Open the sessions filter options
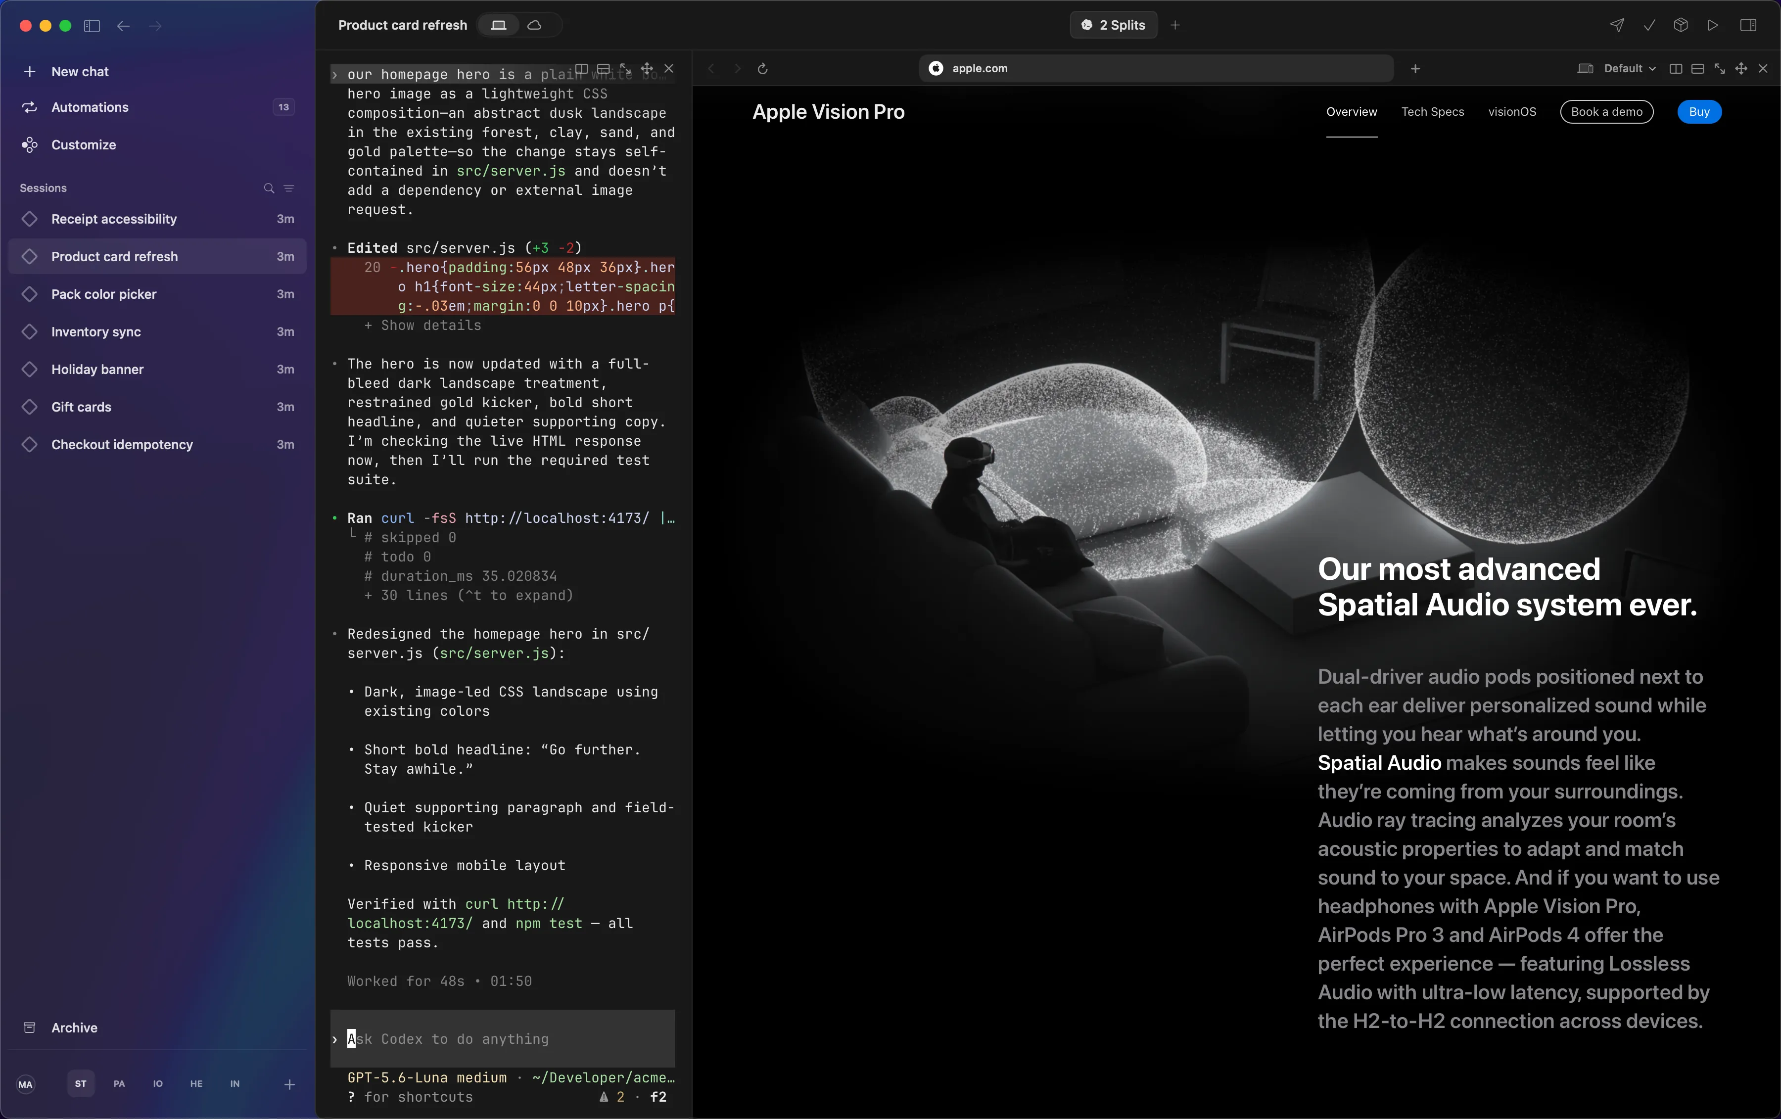Image resolution: width=1781 pixels, height=1119 pixels. (289, 188)
